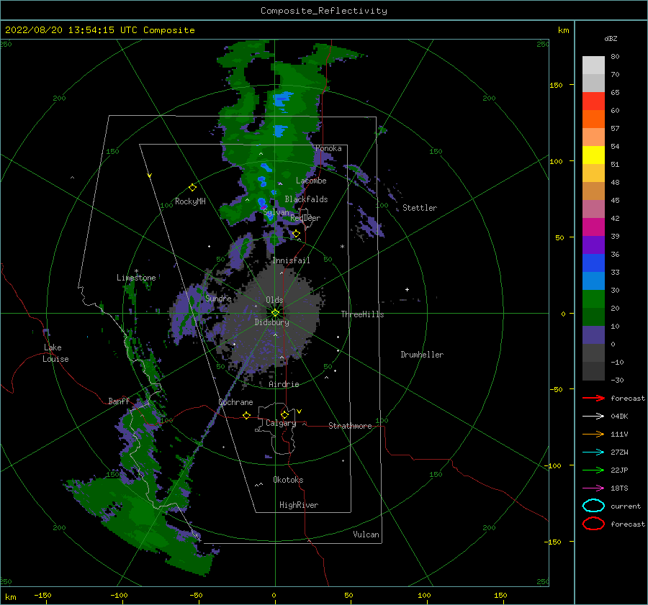Click the 2022/08/20 UTC timestamp text
648x605 pixels.
pos(99,30)
